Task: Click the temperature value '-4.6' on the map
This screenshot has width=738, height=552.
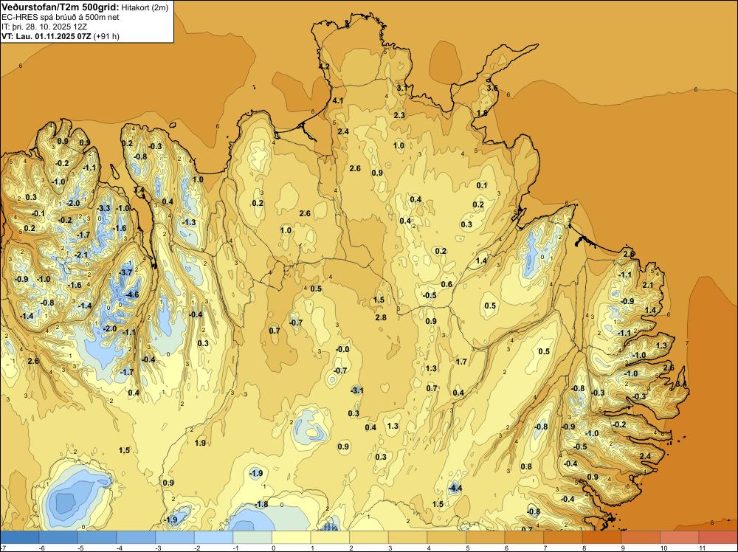Action: pos(131,294)
